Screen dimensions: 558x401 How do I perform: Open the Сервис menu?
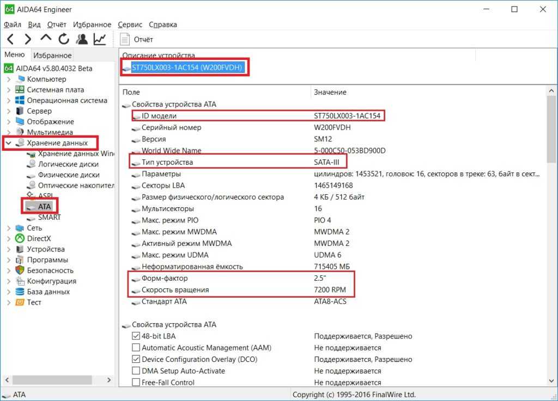tap(130, 24)
